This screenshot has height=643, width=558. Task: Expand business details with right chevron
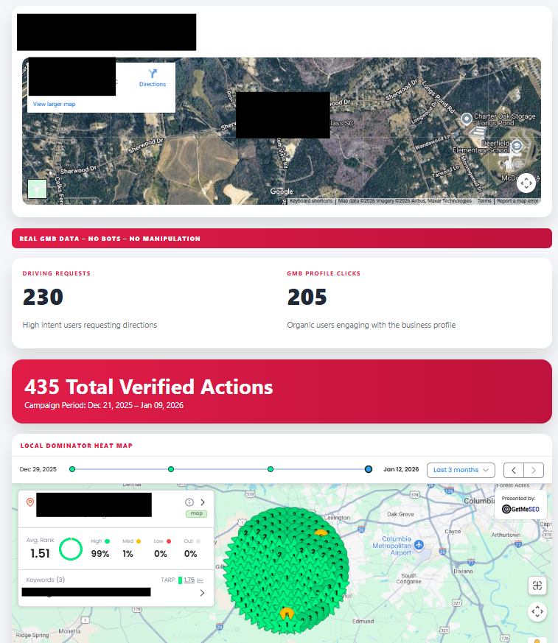(x=203, y=502)
